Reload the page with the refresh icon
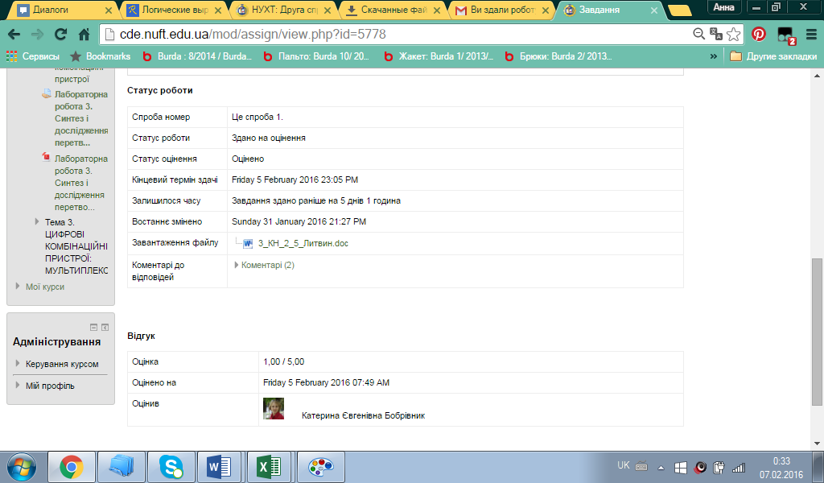This screenshot has height=483, width=824. pyautogui.click(x=60, y=35)
